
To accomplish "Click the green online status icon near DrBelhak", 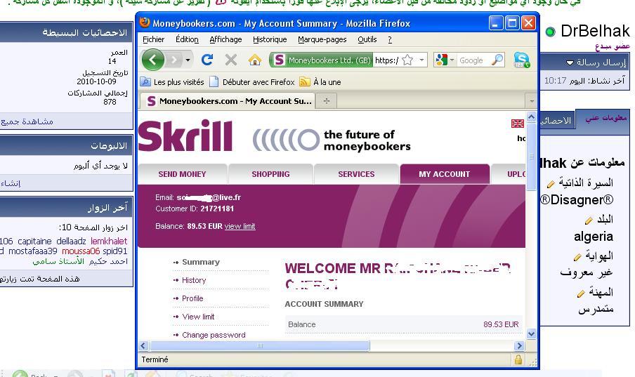I will [x=550, y=32].
